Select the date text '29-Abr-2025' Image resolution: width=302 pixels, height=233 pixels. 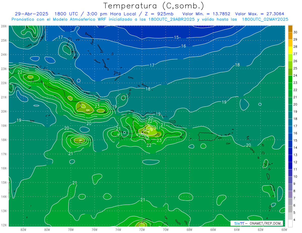tap(31, 14)
